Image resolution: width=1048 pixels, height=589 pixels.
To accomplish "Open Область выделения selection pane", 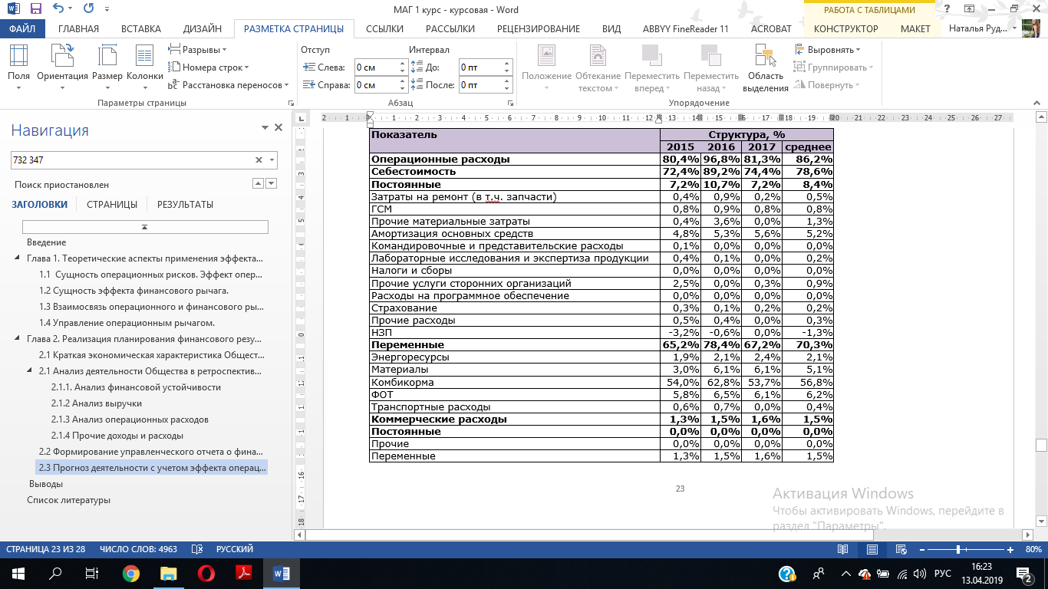I will 765,67.
